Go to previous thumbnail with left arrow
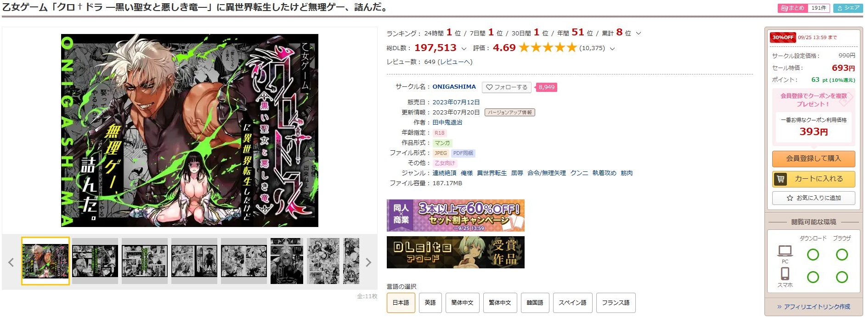The height and width of the screenshot is (318, 865). pyautogui.click(x=11, y=262)
